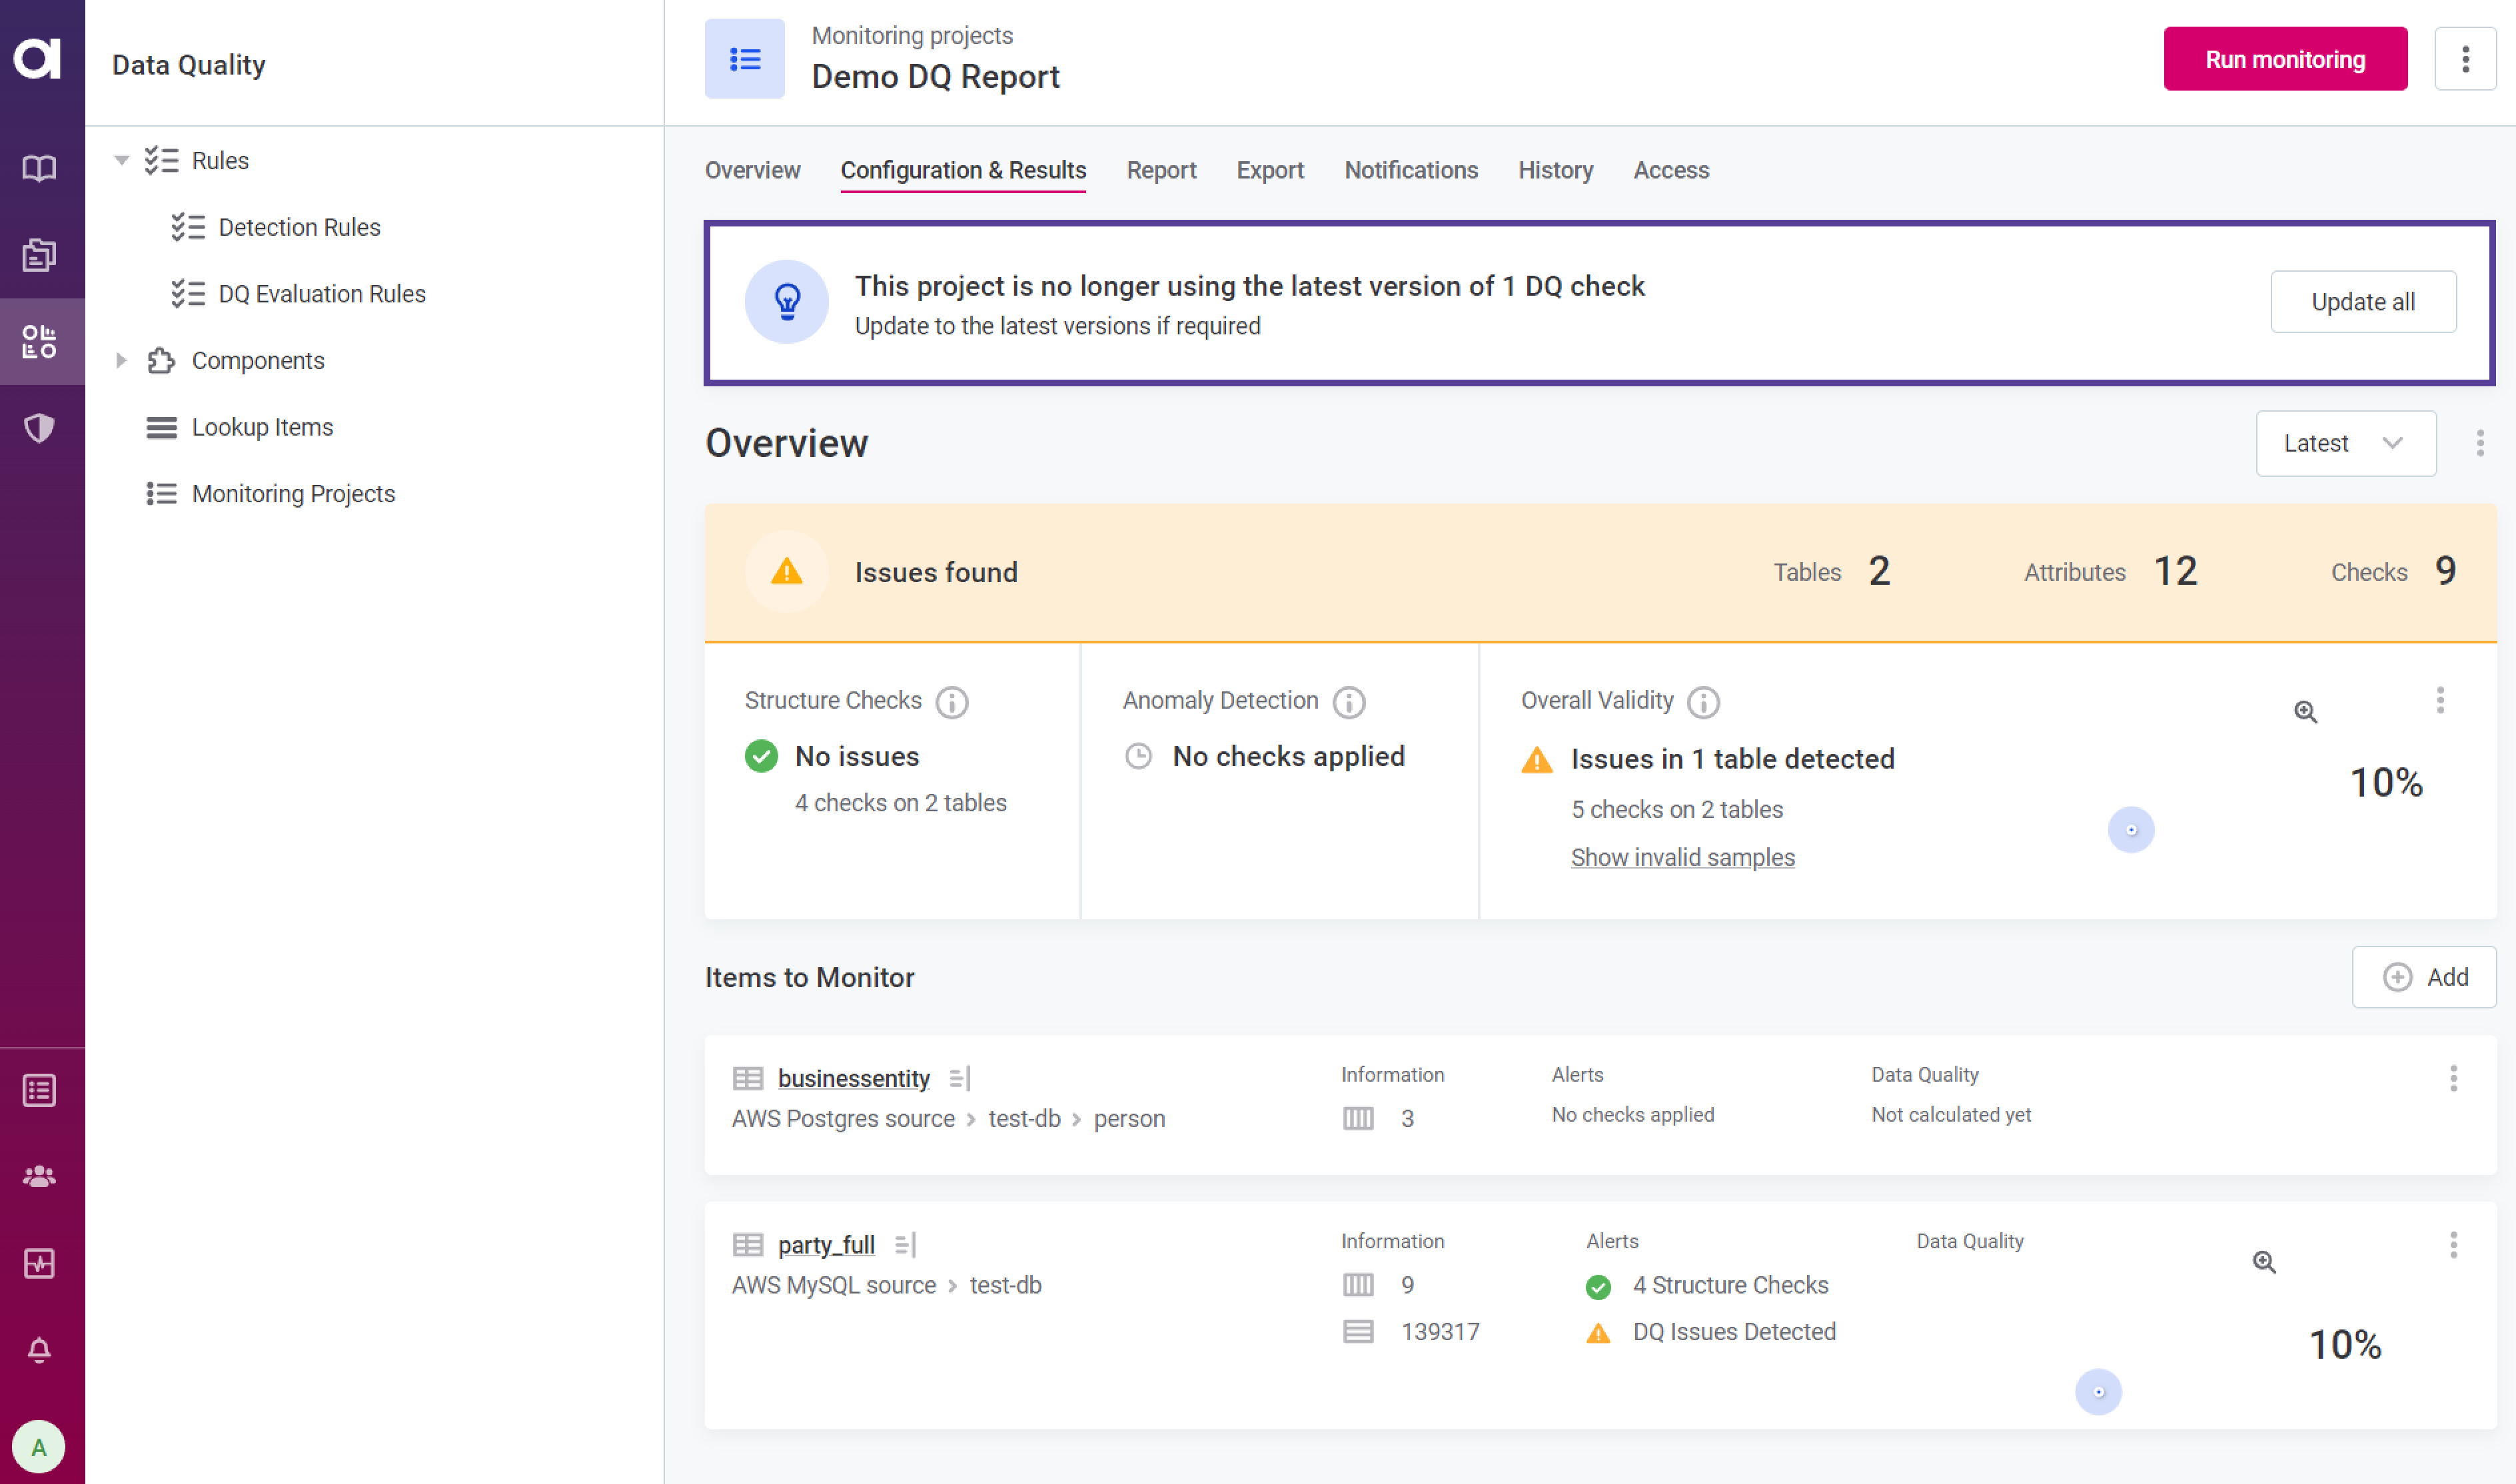Select Monitoring Projects
This screenshot has width=2516, height=1484.
coord(293,494)
